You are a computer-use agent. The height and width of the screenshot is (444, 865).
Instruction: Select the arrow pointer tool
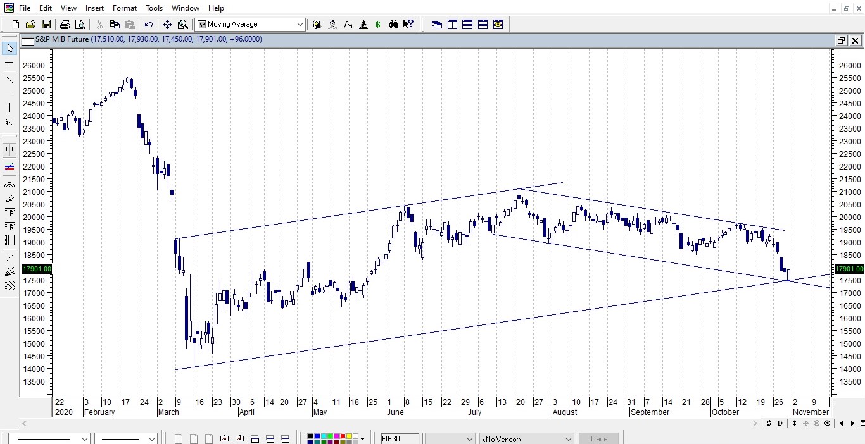pyautogui.click(x=9, y=48)
